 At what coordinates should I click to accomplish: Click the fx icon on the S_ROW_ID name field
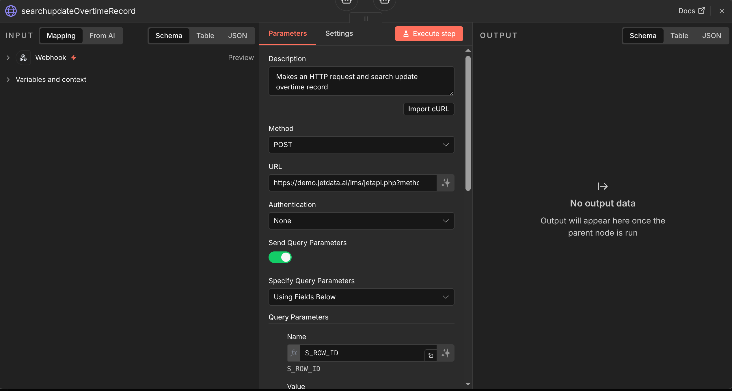[293, 353]
